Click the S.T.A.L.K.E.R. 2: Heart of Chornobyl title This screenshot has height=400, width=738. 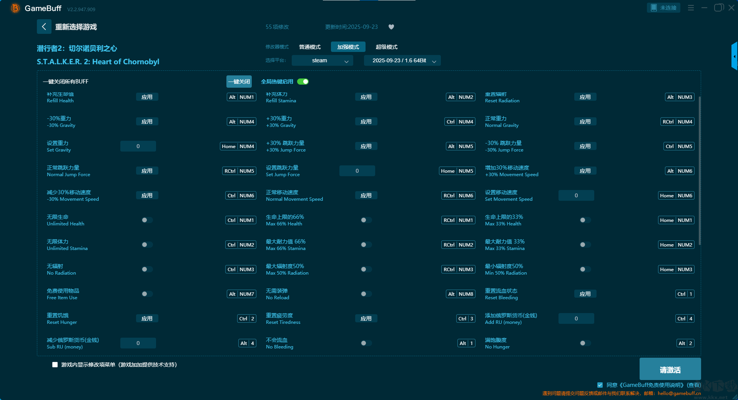pyautogui.click(x=98, y=62)
